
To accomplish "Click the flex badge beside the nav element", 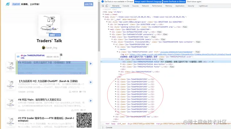I will pyautogui.click(x=185, y=27).
